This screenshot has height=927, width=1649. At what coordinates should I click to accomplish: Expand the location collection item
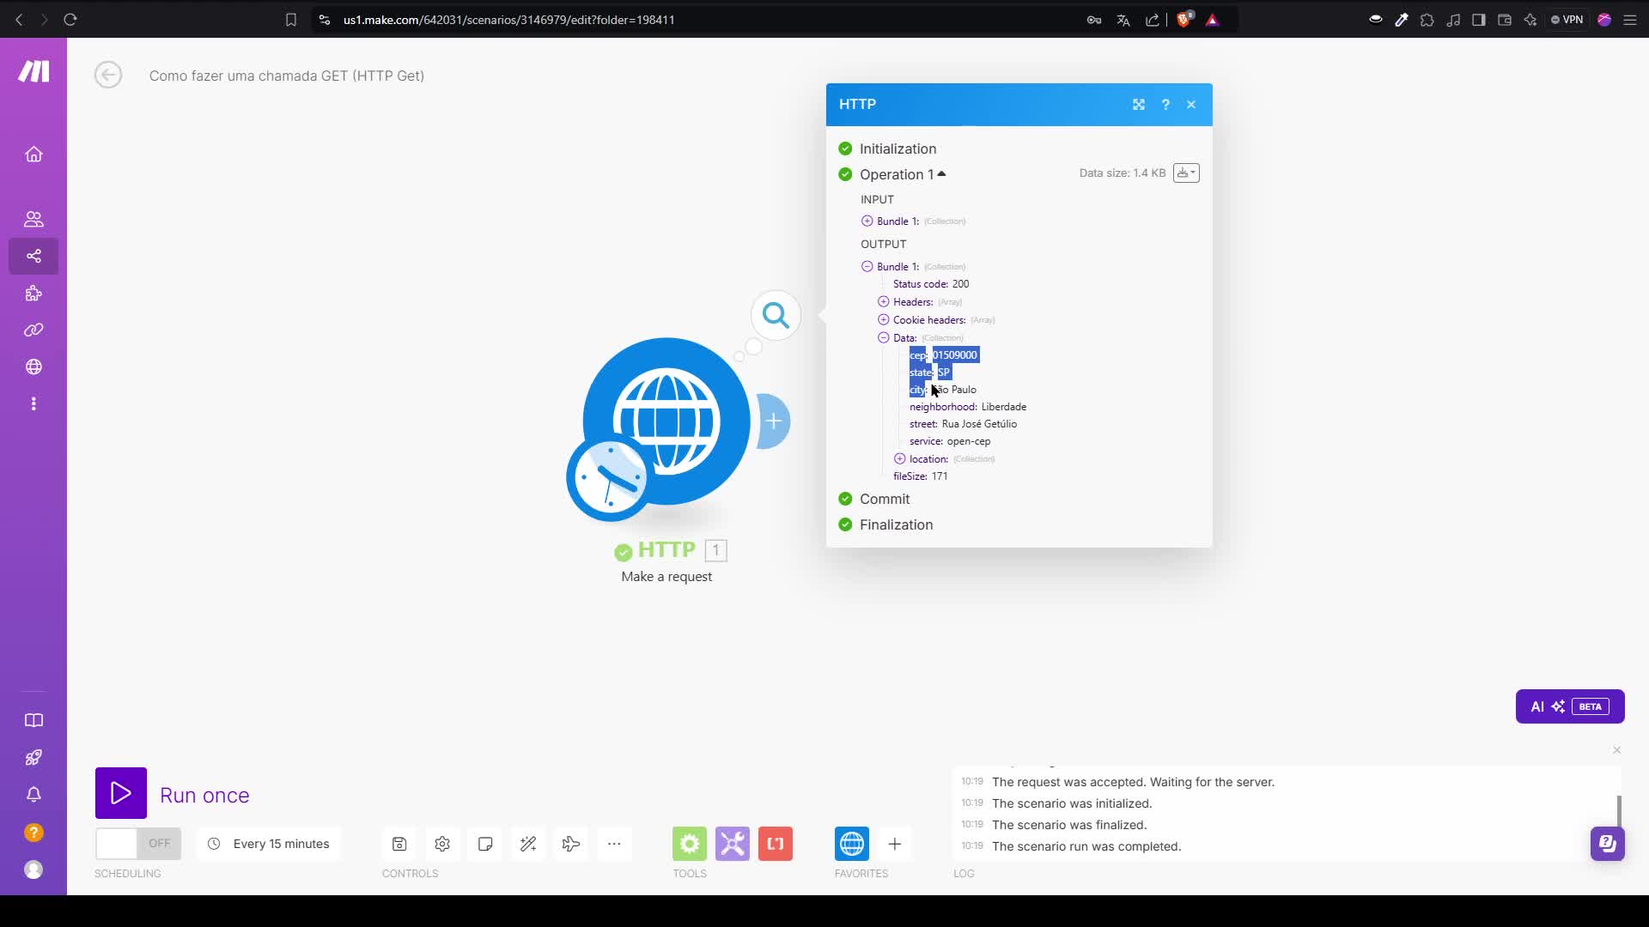point(899,459)
